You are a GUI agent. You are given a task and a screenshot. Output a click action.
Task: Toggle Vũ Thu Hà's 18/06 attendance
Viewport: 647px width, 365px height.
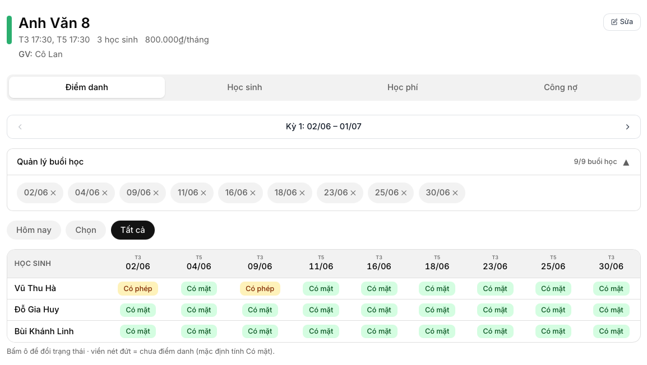(x=437, y=289)
